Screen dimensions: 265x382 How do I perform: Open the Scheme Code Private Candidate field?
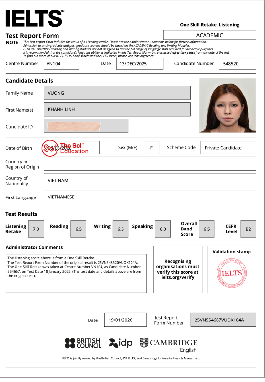point(228,147)
